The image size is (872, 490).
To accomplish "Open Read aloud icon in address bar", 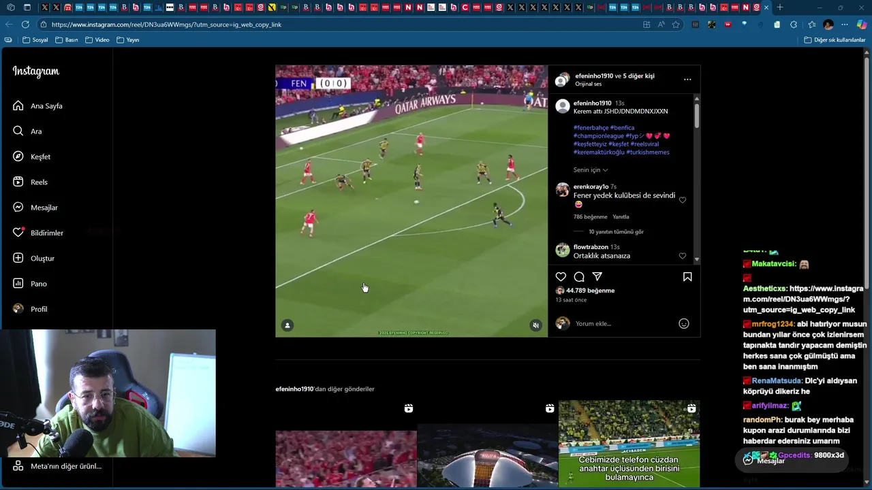I will 661,24.
